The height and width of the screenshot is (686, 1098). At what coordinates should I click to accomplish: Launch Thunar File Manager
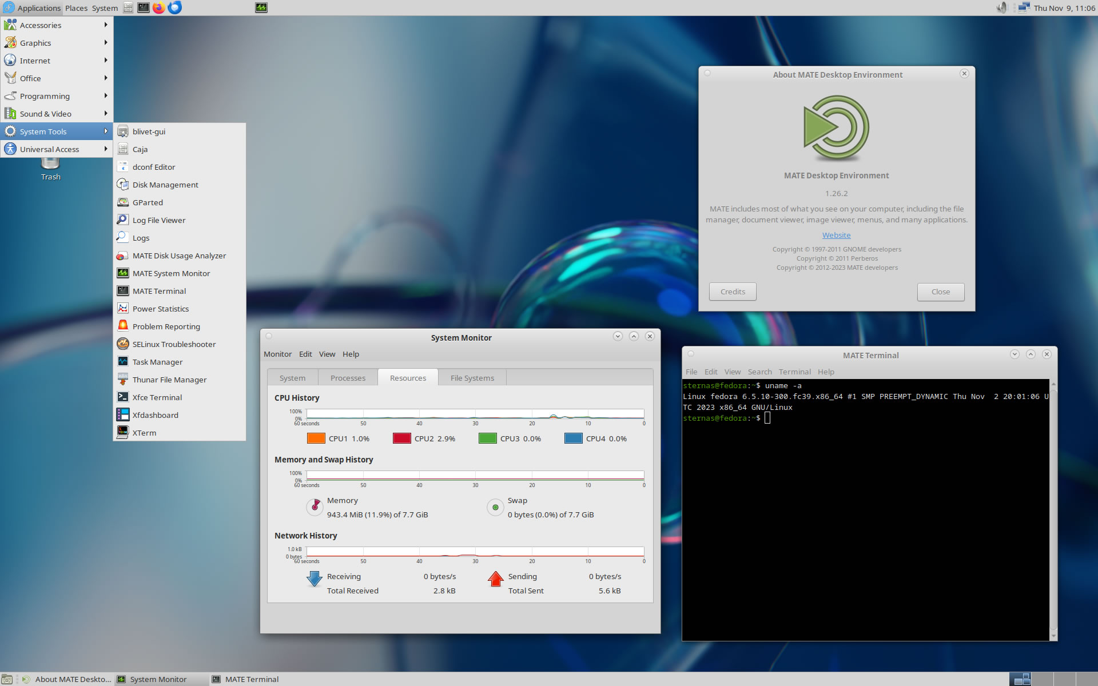pos(180,380)
